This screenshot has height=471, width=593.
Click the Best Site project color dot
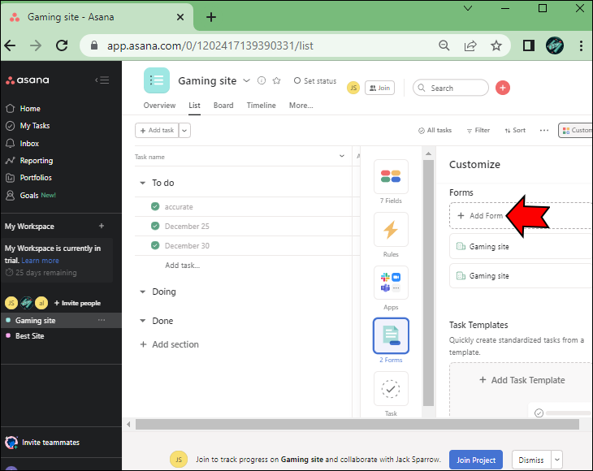8,335
